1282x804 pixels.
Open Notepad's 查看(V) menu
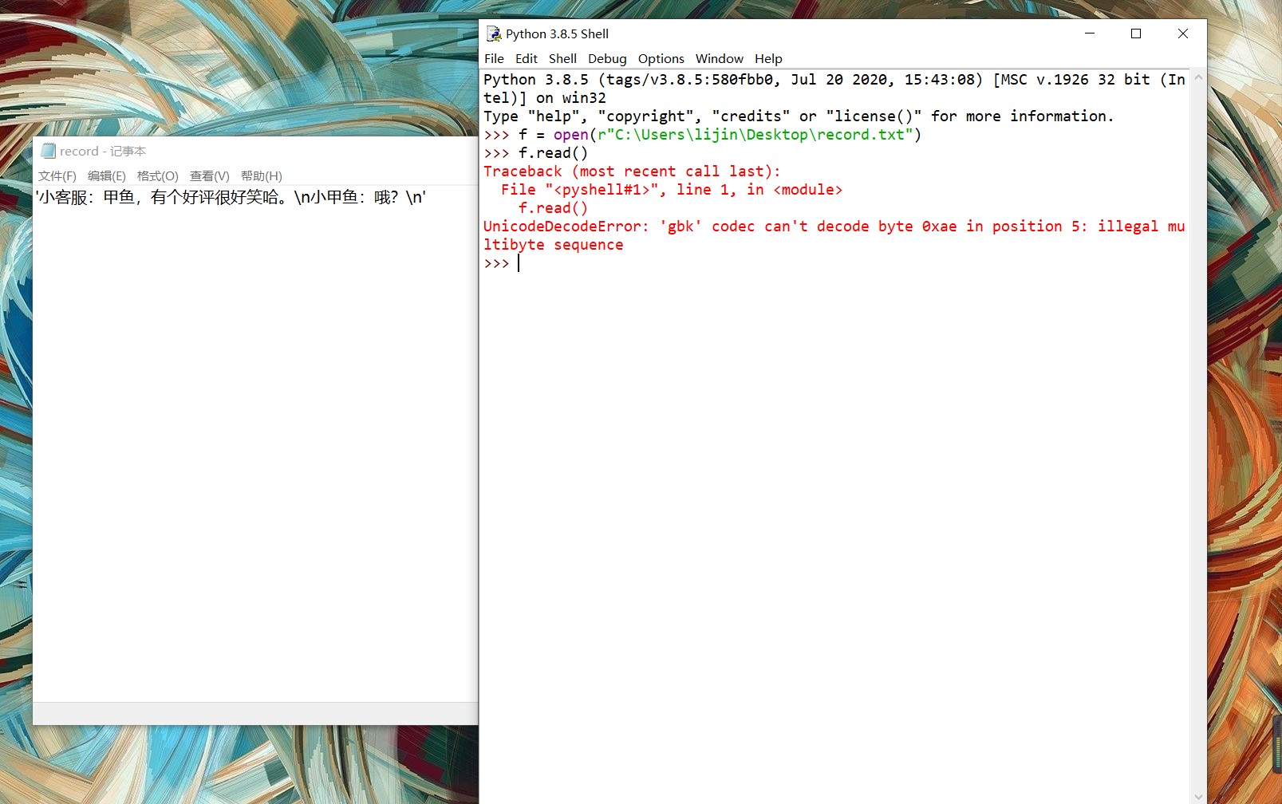(x=209, y=175)
